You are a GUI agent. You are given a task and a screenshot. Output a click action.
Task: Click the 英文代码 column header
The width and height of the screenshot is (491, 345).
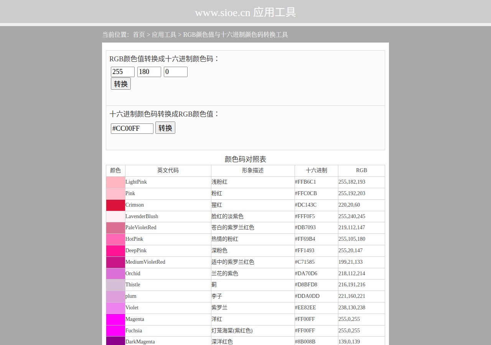tap(168, 171)
